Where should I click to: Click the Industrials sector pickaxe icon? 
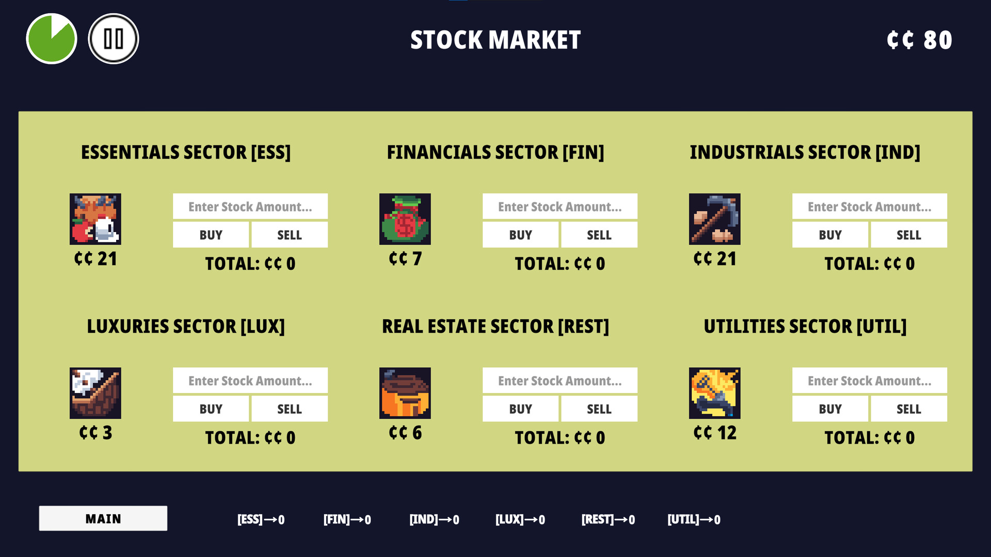point(715,219)
